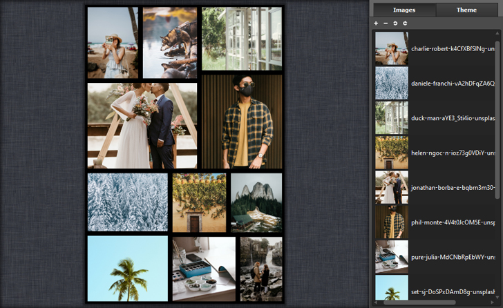The width and height of the screenshot is (503, 308).
Task: Choose duck-man image entry in list
Action: pos(435,118)
